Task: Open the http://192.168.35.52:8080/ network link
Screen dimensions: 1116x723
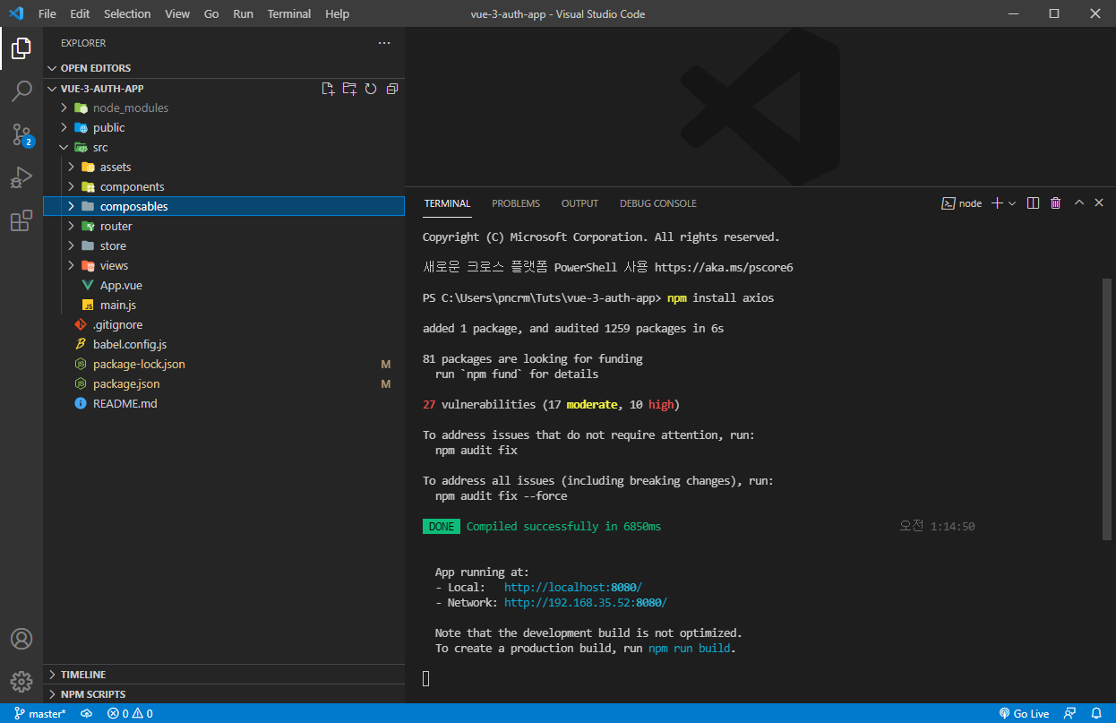Action: [586, 603]
